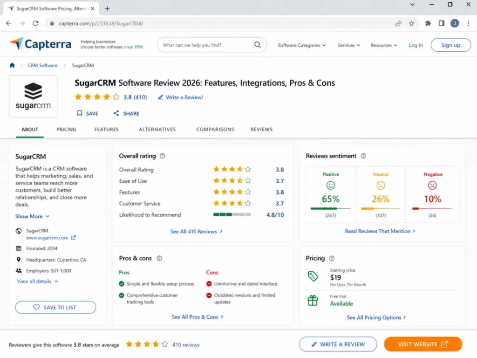Click the Neutral face icon
This screenshot has width=477, height=358.
point(381,185)
